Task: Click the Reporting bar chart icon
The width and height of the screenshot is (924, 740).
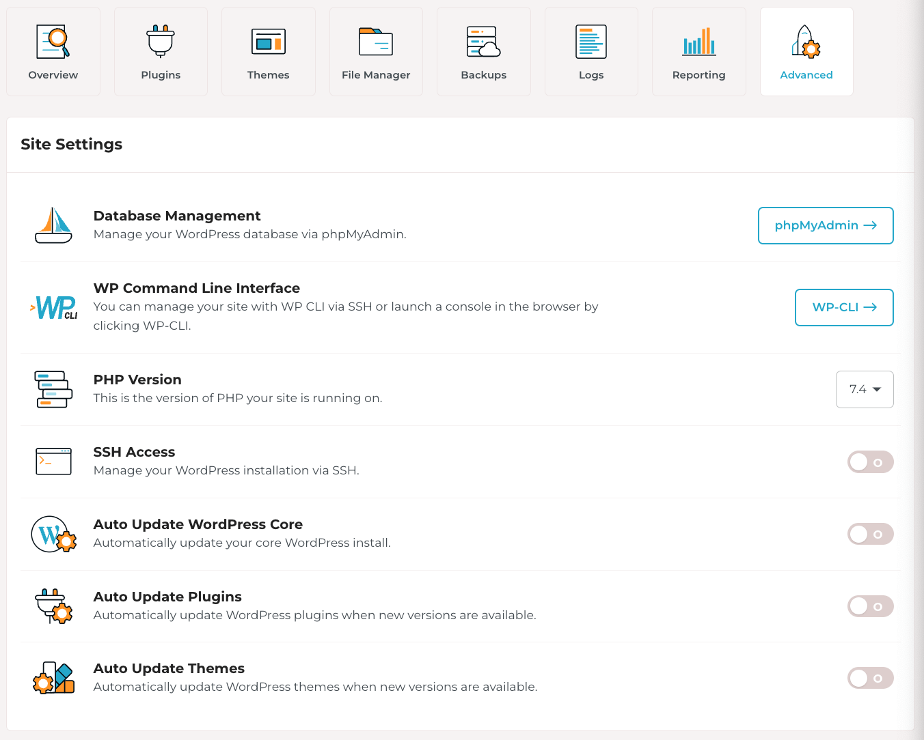Action: (699, 42)
